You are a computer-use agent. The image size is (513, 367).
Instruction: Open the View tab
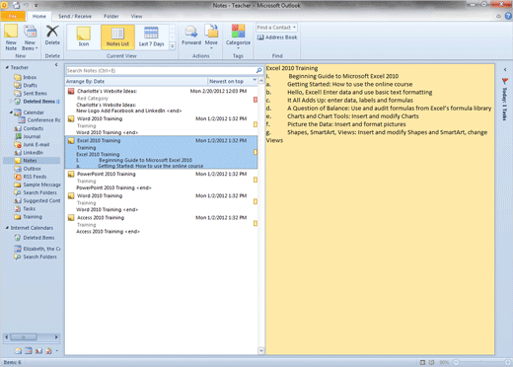pos(136,16)
